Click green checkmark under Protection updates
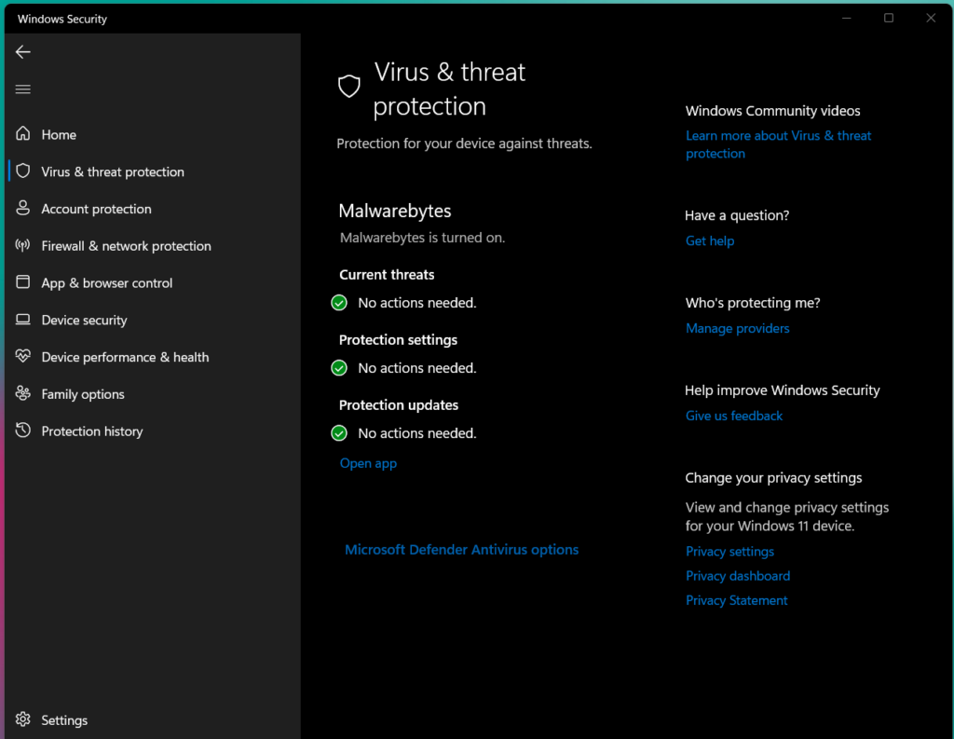Viewport: 954px width, 739px height. (x=339, y=432)
